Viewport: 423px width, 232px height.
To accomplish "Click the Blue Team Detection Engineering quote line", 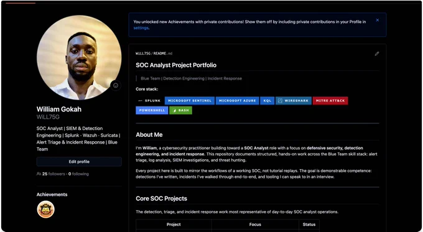I will pyautogui.click(x=191, y=78).
